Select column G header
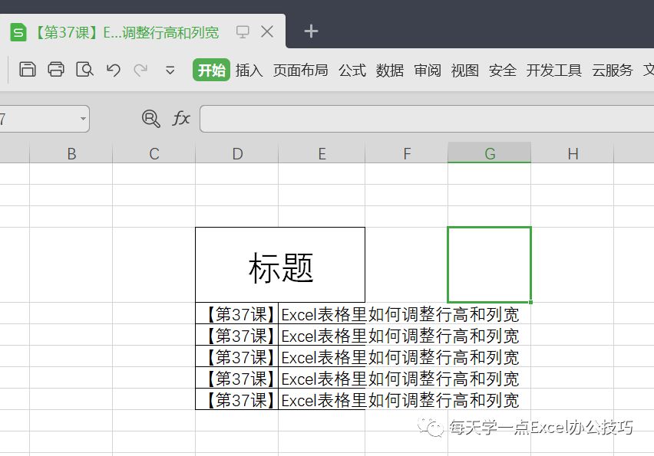The height and width of the screenshot is (456, 654). click(x=489, y=153)
